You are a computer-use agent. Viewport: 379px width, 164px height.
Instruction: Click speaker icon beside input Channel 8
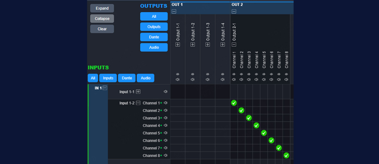point(165,155)
